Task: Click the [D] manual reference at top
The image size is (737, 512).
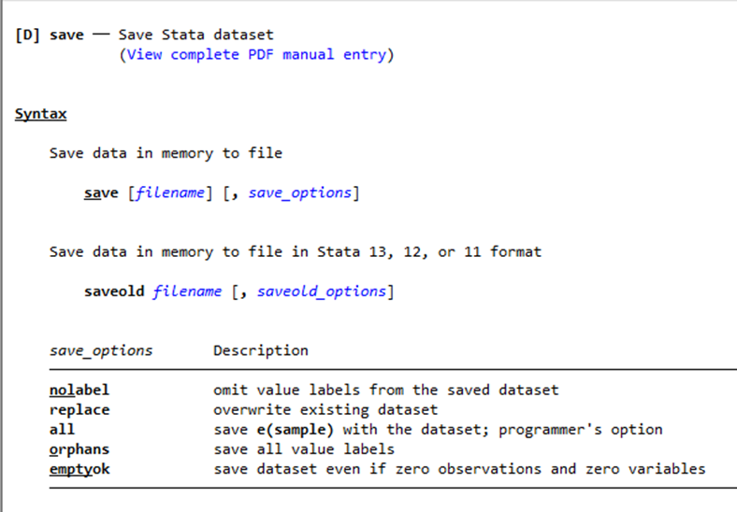Action: (x=28, y=36)
